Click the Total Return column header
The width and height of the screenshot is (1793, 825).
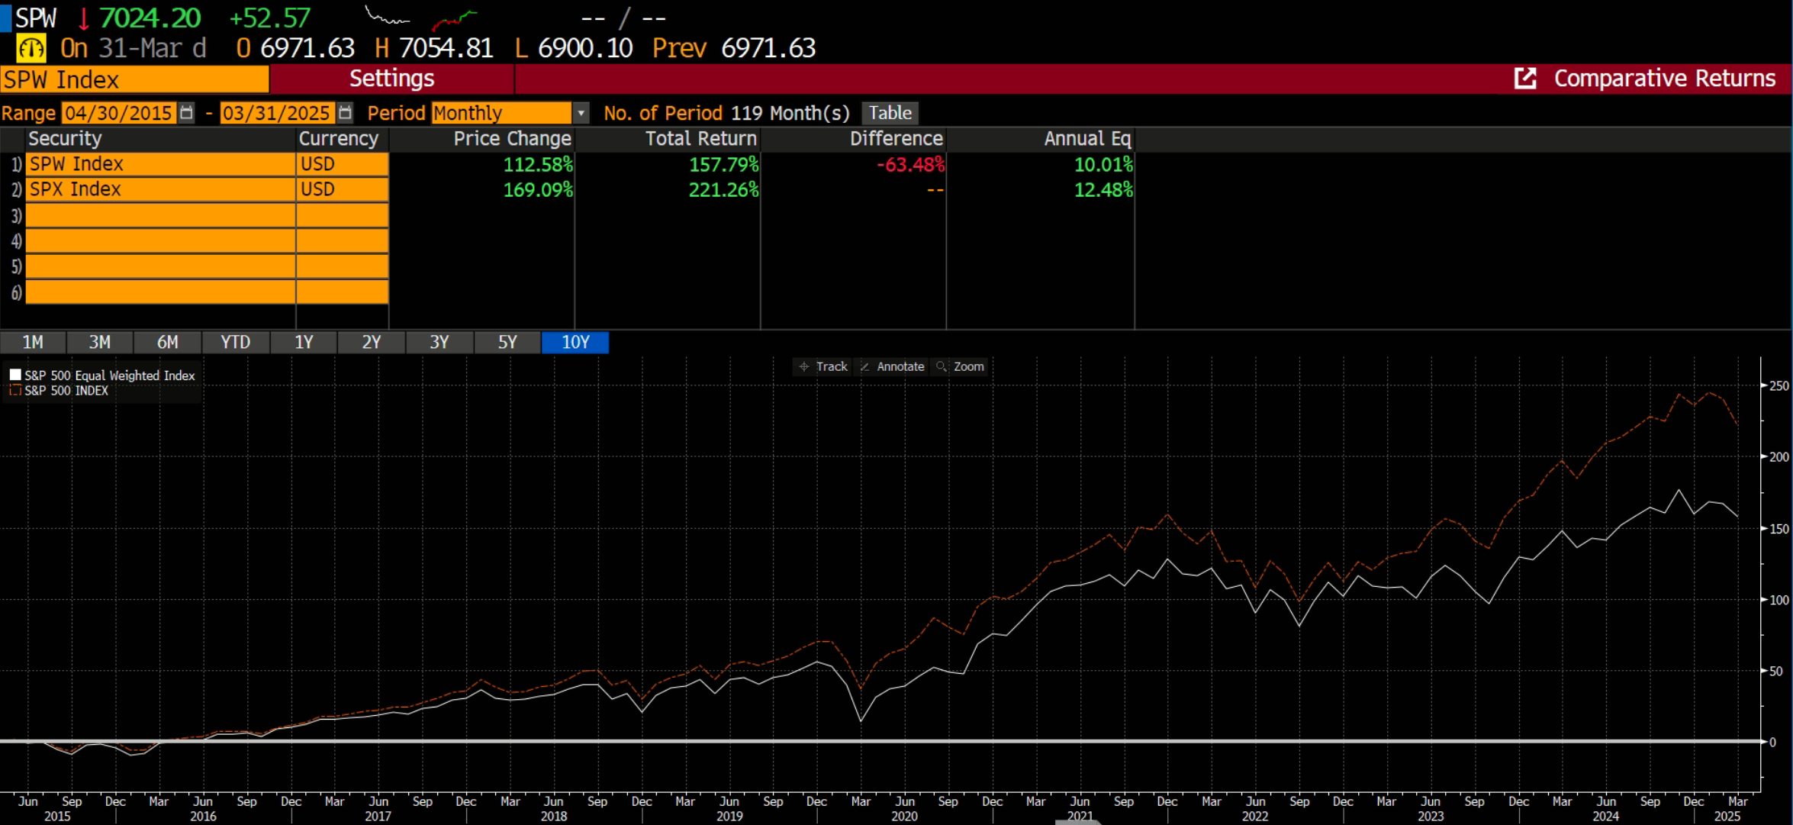(x=701, y=139)
